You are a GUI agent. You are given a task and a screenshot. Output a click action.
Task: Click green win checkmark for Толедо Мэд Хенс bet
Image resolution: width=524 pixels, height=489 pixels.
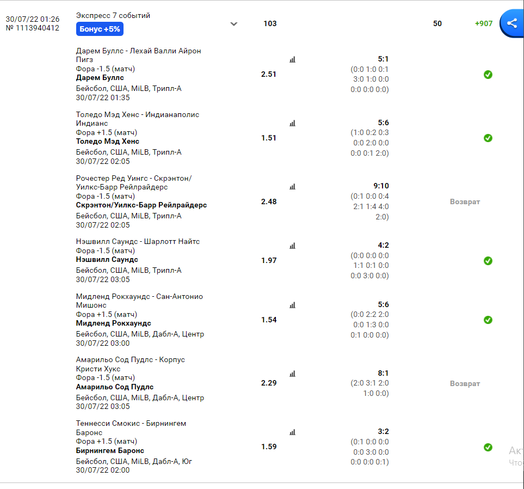tap(488, 138)
